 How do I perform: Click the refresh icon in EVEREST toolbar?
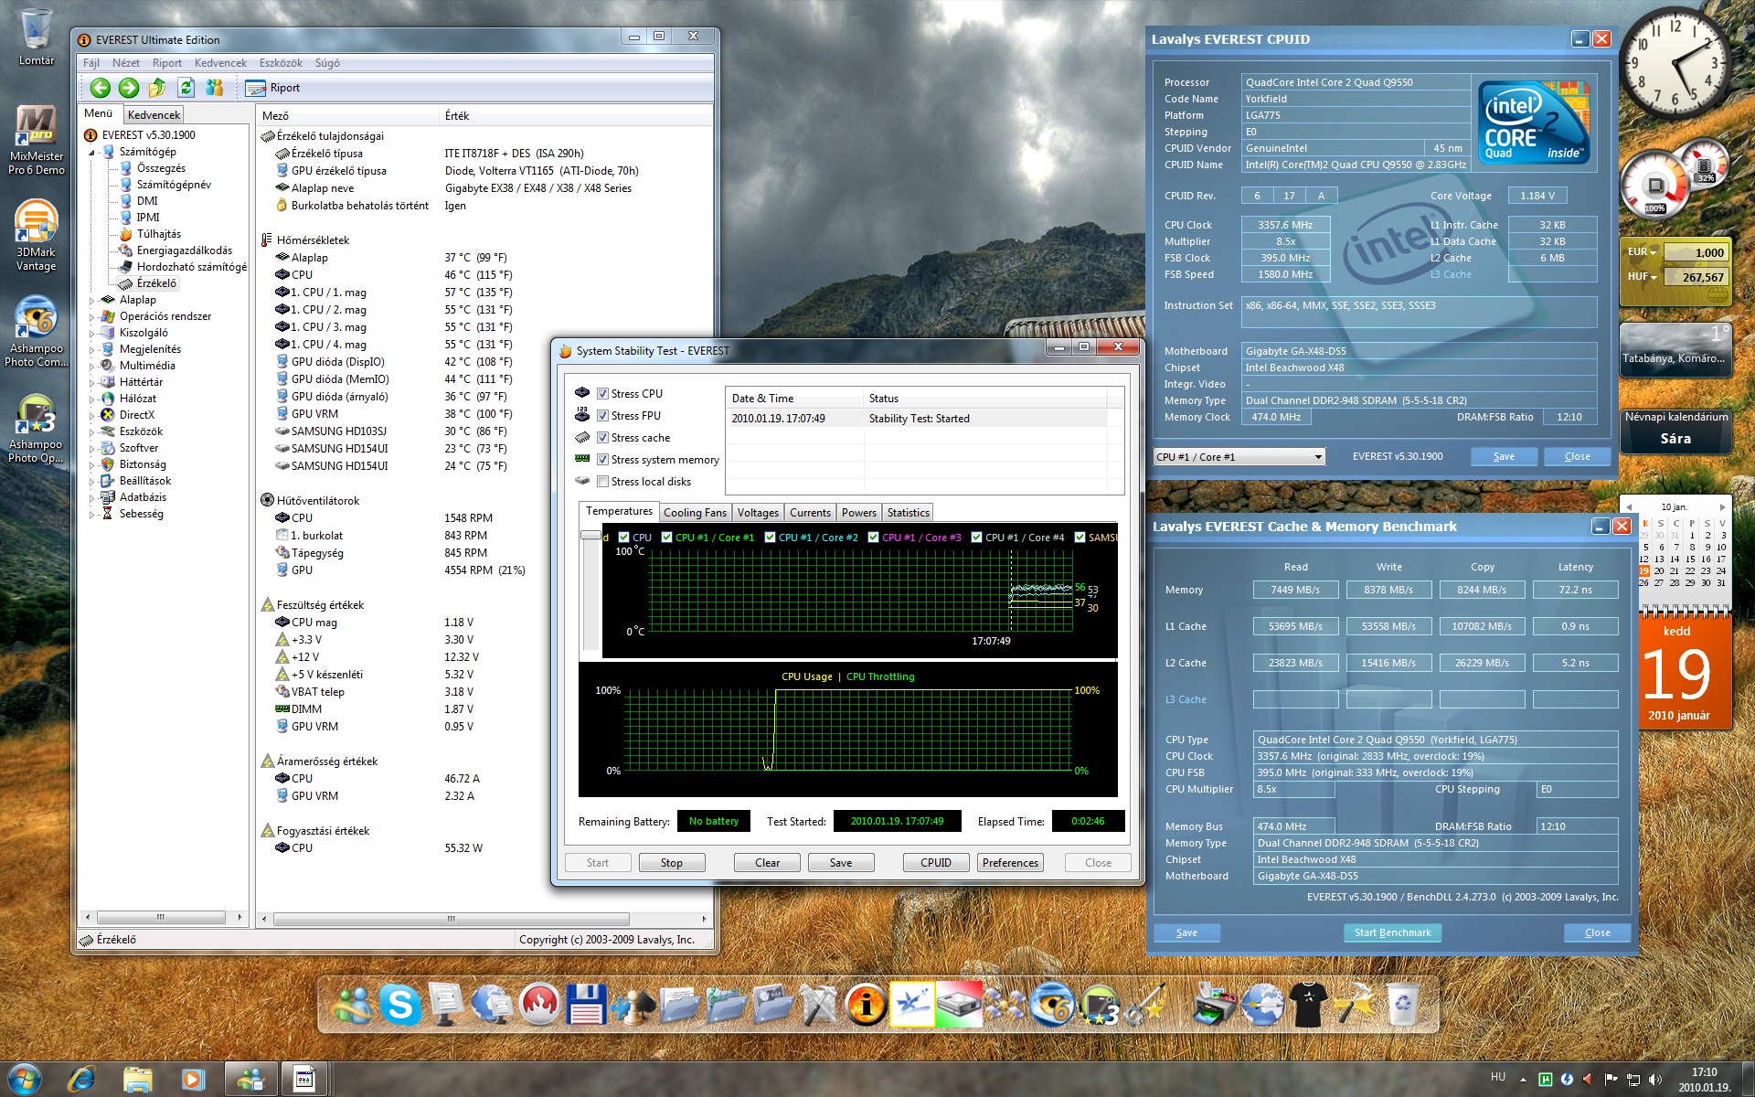[186, 88]
